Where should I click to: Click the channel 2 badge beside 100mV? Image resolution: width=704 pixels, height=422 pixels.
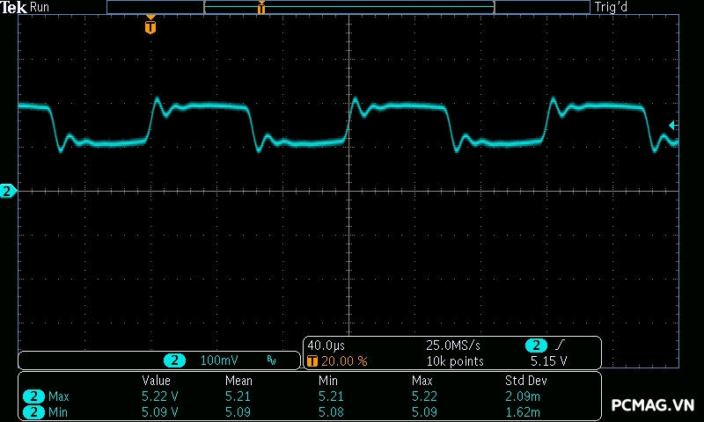pos(175,360)
